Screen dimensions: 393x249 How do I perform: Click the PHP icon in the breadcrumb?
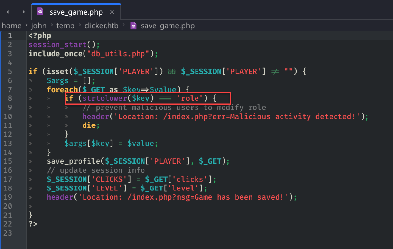coord(133,26)
